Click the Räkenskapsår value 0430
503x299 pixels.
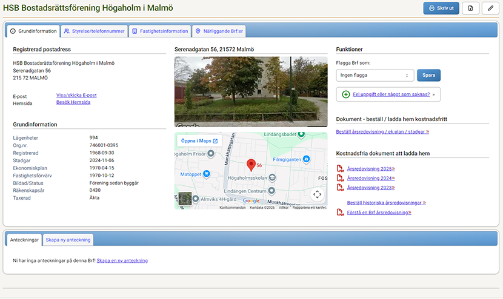coord(95,190)
